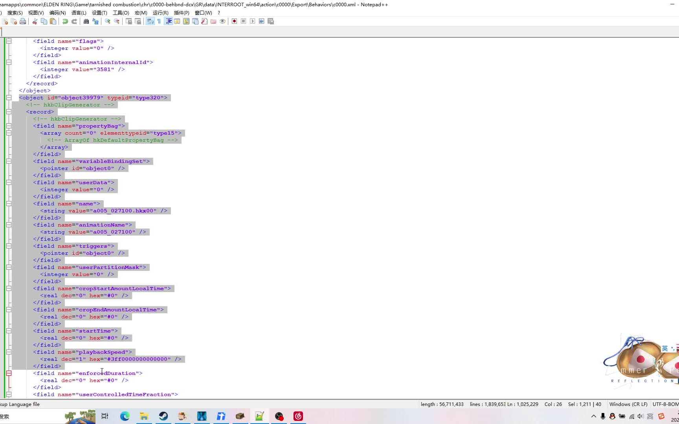Toggle the Monitoring eye icon

pos(222,21)
